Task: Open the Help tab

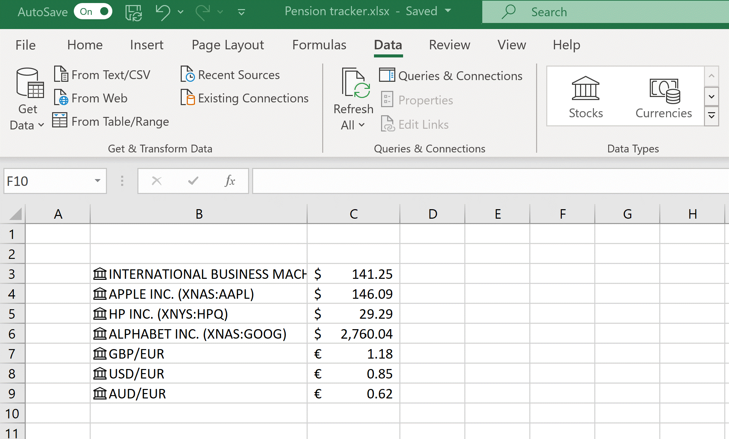Action: [567, 45]
